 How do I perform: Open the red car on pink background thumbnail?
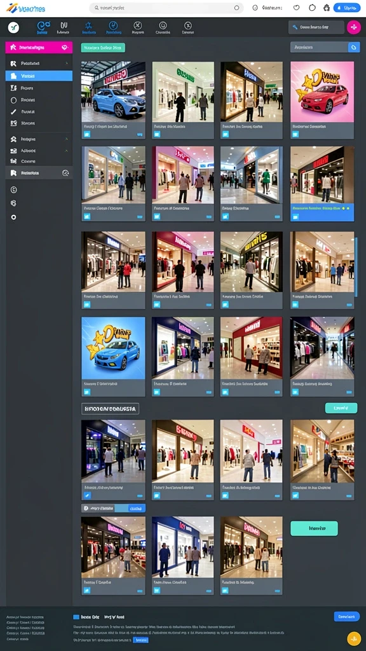(x=322, y=92)
